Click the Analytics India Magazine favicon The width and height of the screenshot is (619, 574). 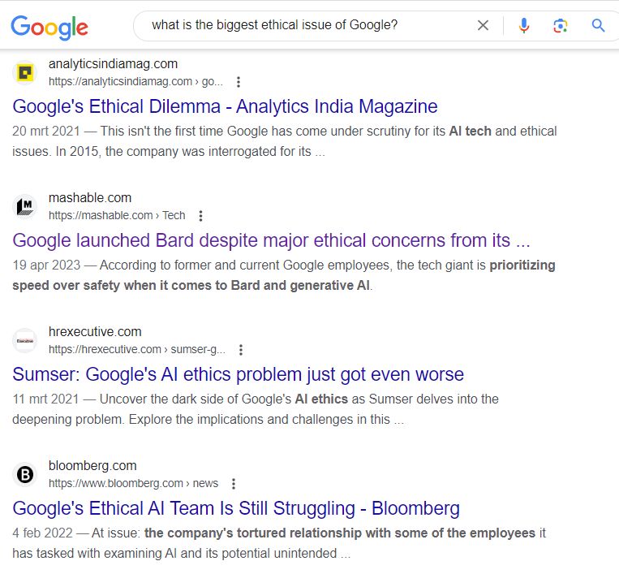(x=25, y=73)
